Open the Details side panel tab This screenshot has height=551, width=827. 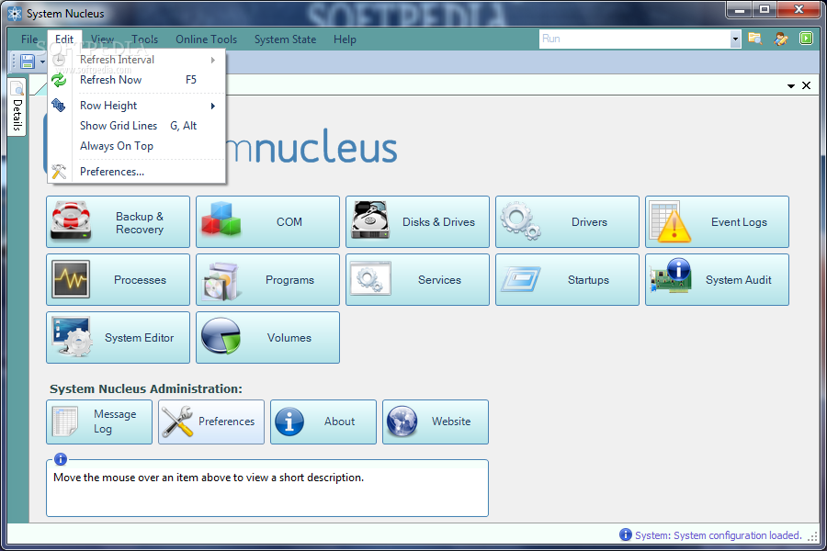[17, 107]
